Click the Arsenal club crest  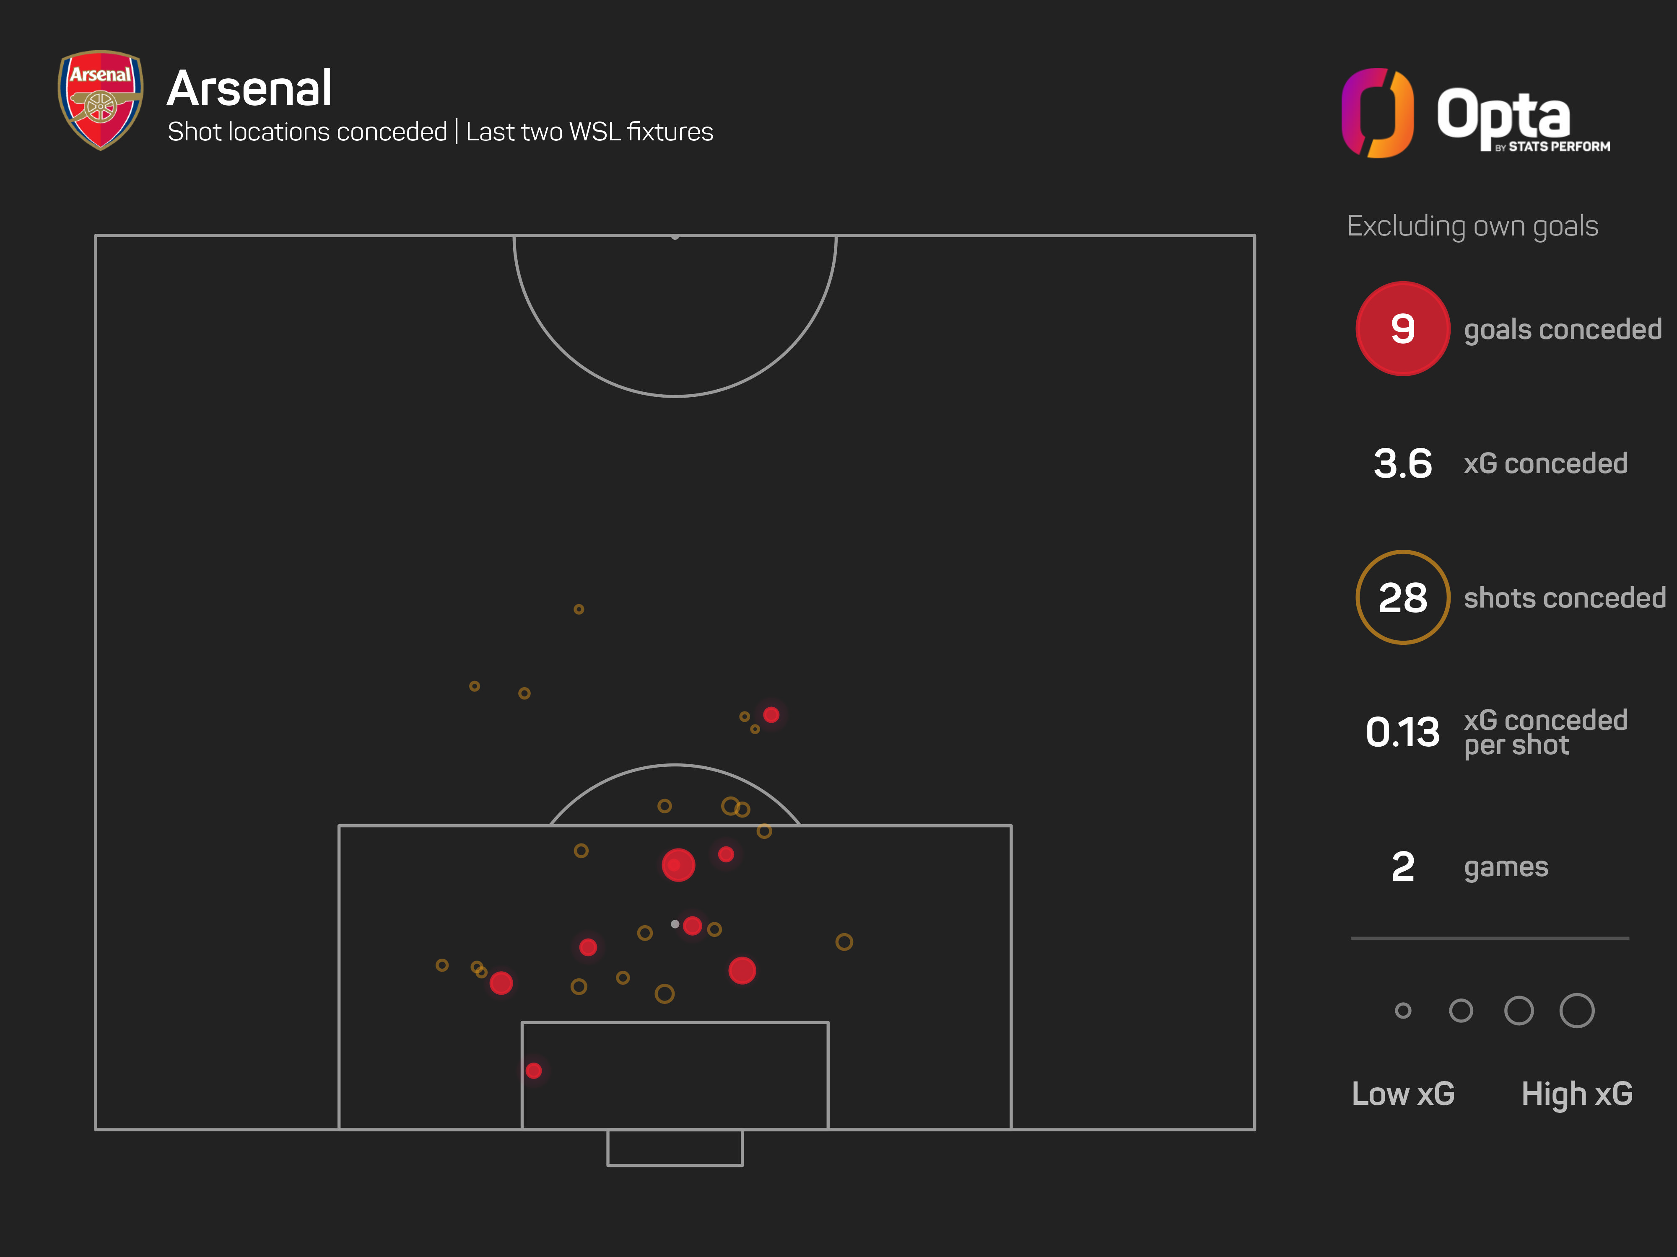coord(101,100)
